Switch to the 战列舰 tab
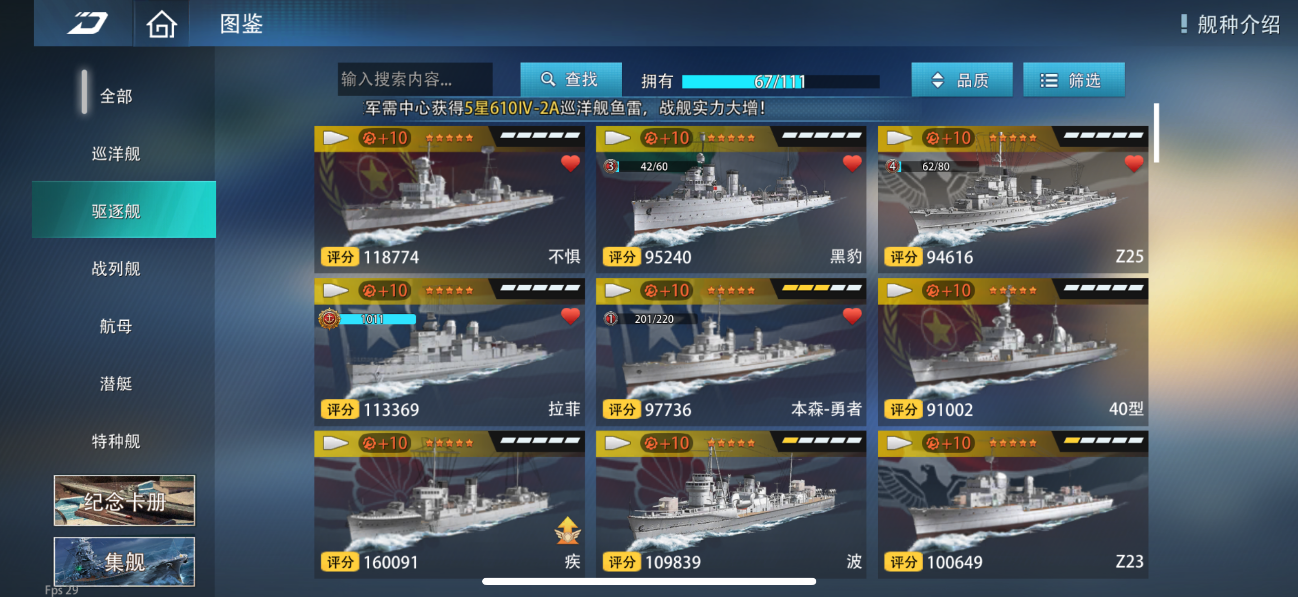The image size is (1298, 597). [116, 269]
